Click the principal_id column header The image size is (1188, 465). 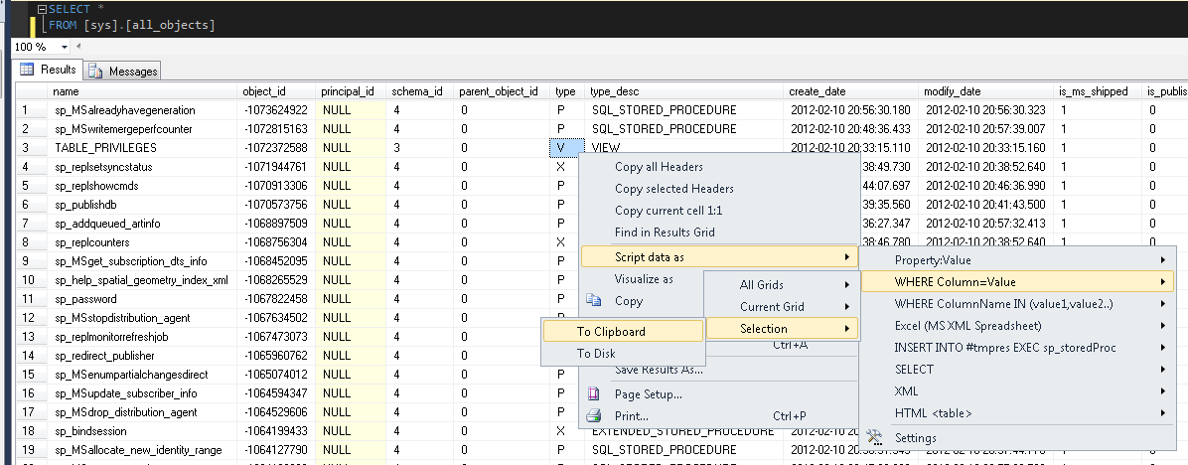point(351,91)
